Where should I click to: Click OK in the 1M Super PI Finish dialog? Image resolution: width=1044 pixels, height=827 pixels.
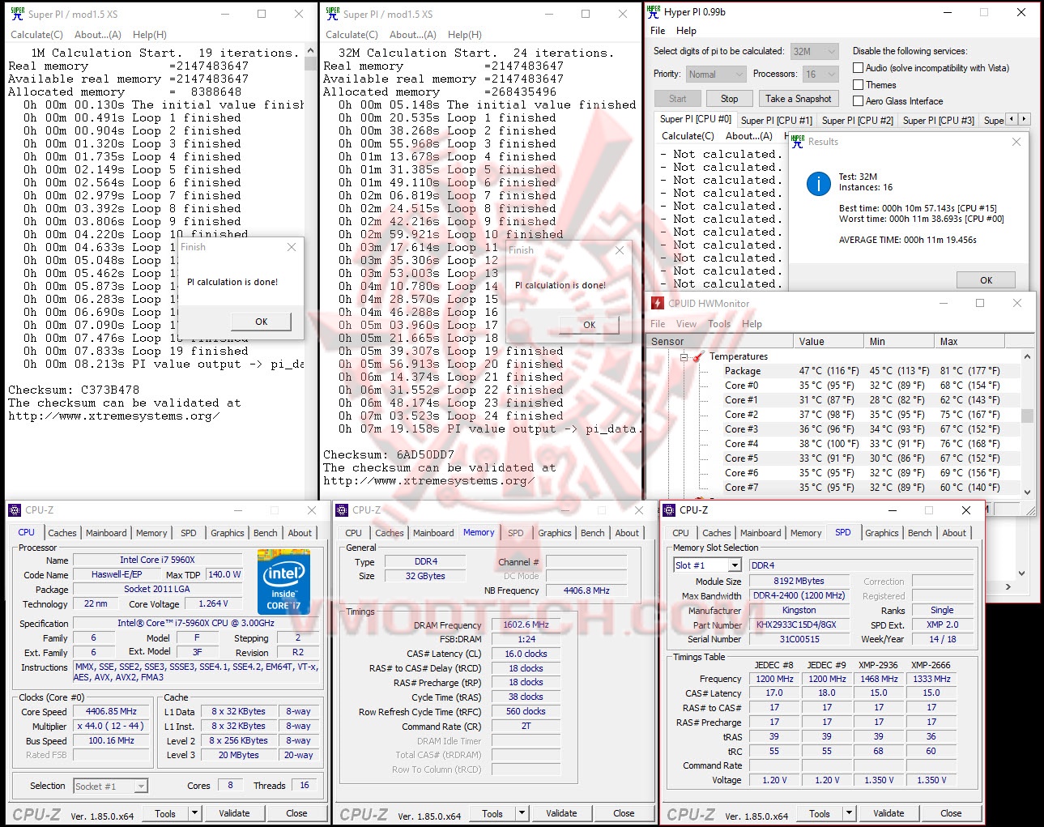[261, 322]
